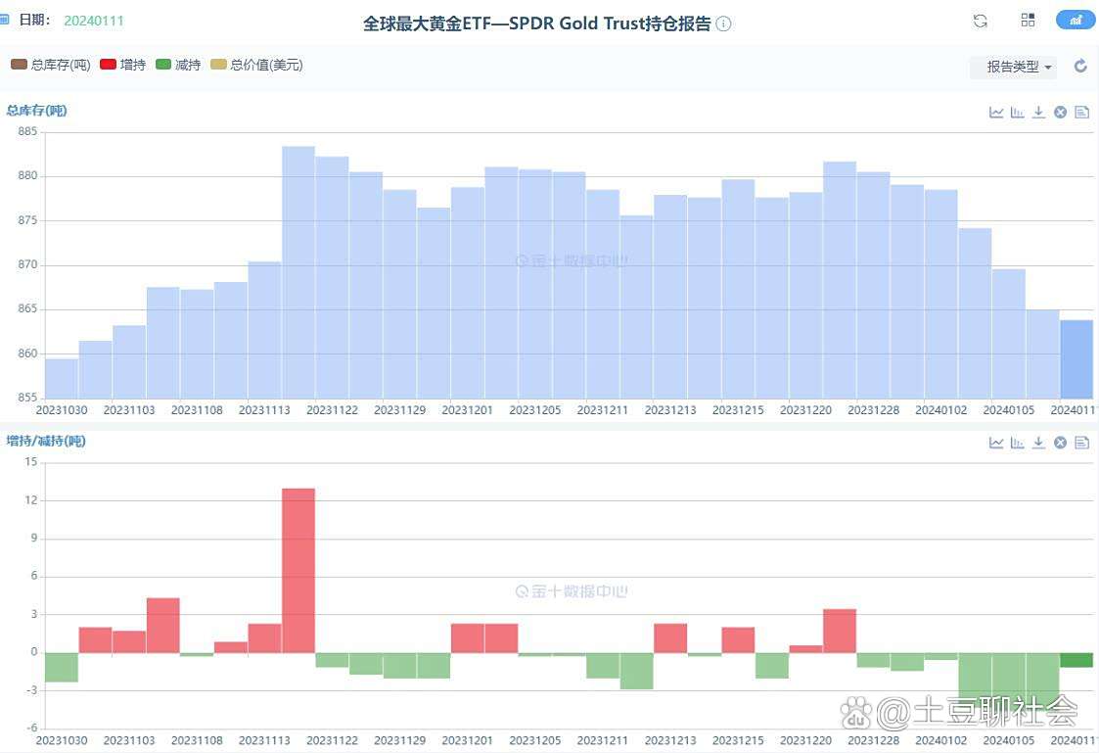Select the dark green 20240111 bar in 增持/减持 chart
1099x753 pixels.
click(x=1076, y=660)
